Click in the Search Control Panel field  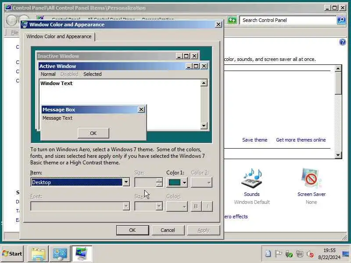tap(288, 20)
